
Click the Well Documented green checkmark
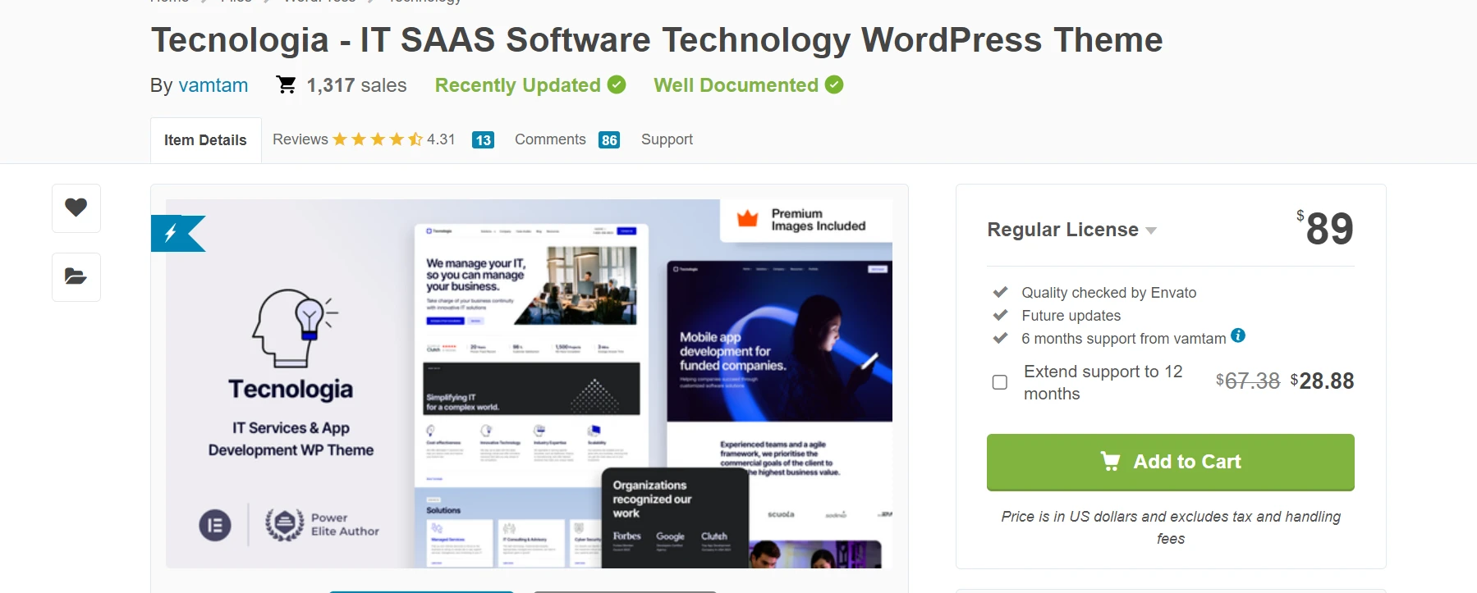[834, 85]
